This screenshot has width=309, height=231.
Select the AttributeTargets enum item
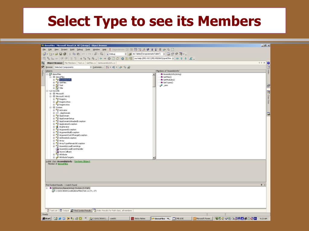coord(66,158)
